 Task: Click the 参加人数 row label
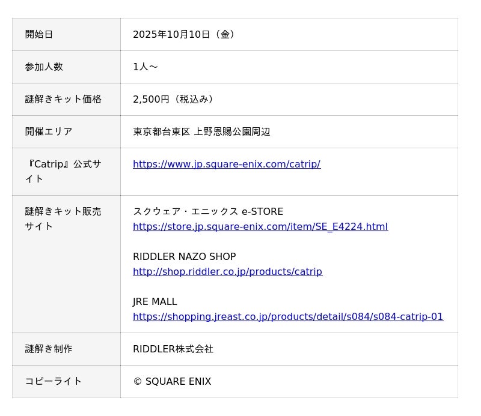[44, 67]
